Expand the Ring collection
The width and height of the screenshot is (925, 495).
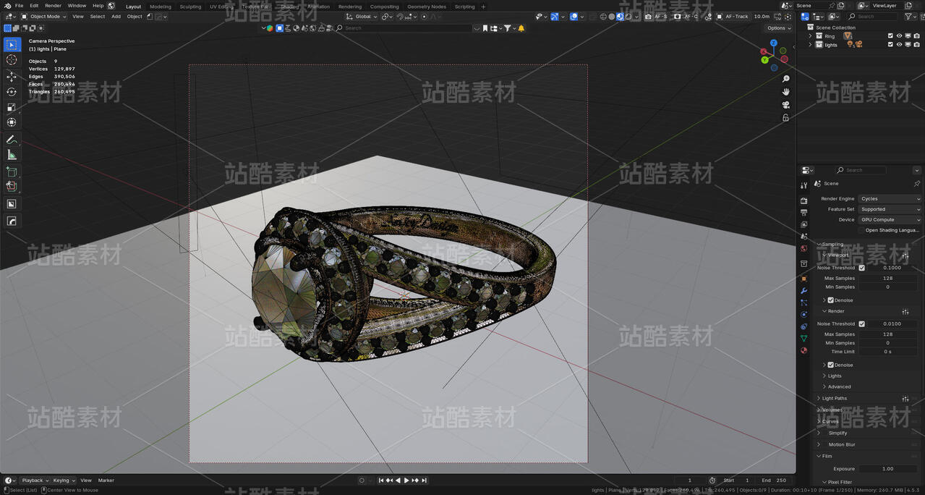tap(810, 35)
